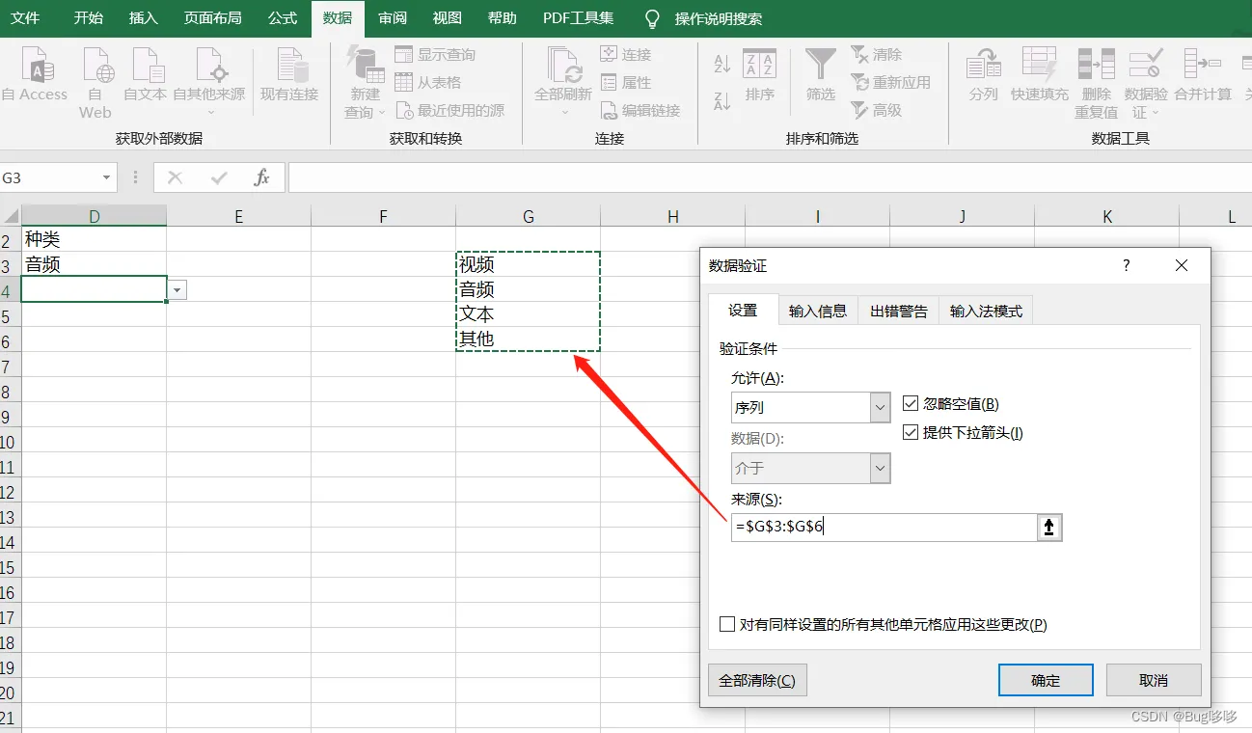Click the 取消 button
Screen dimensions: 1252x733
pyautogui.click(x=1154, y=680)
